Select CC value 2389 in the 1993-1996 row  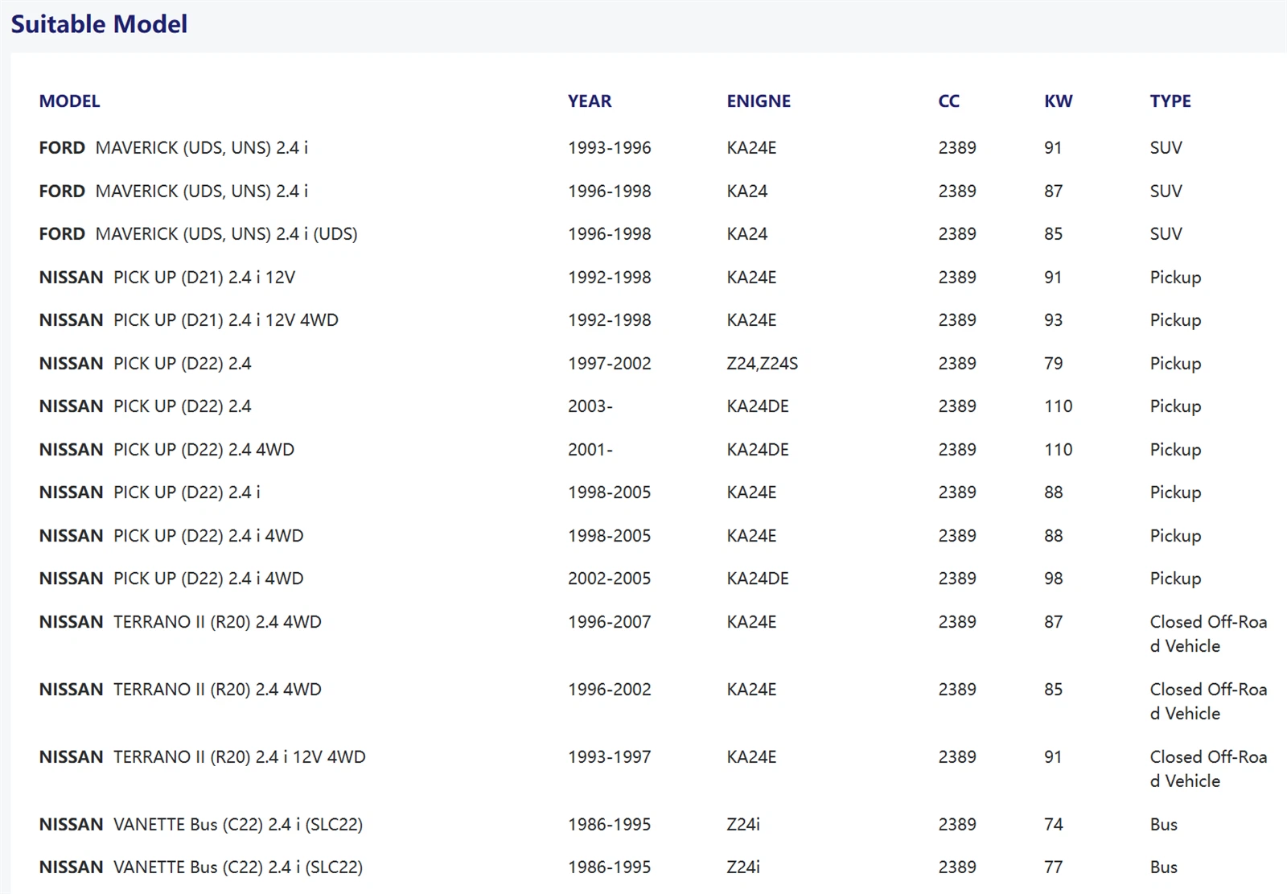(x=957, y=148)
